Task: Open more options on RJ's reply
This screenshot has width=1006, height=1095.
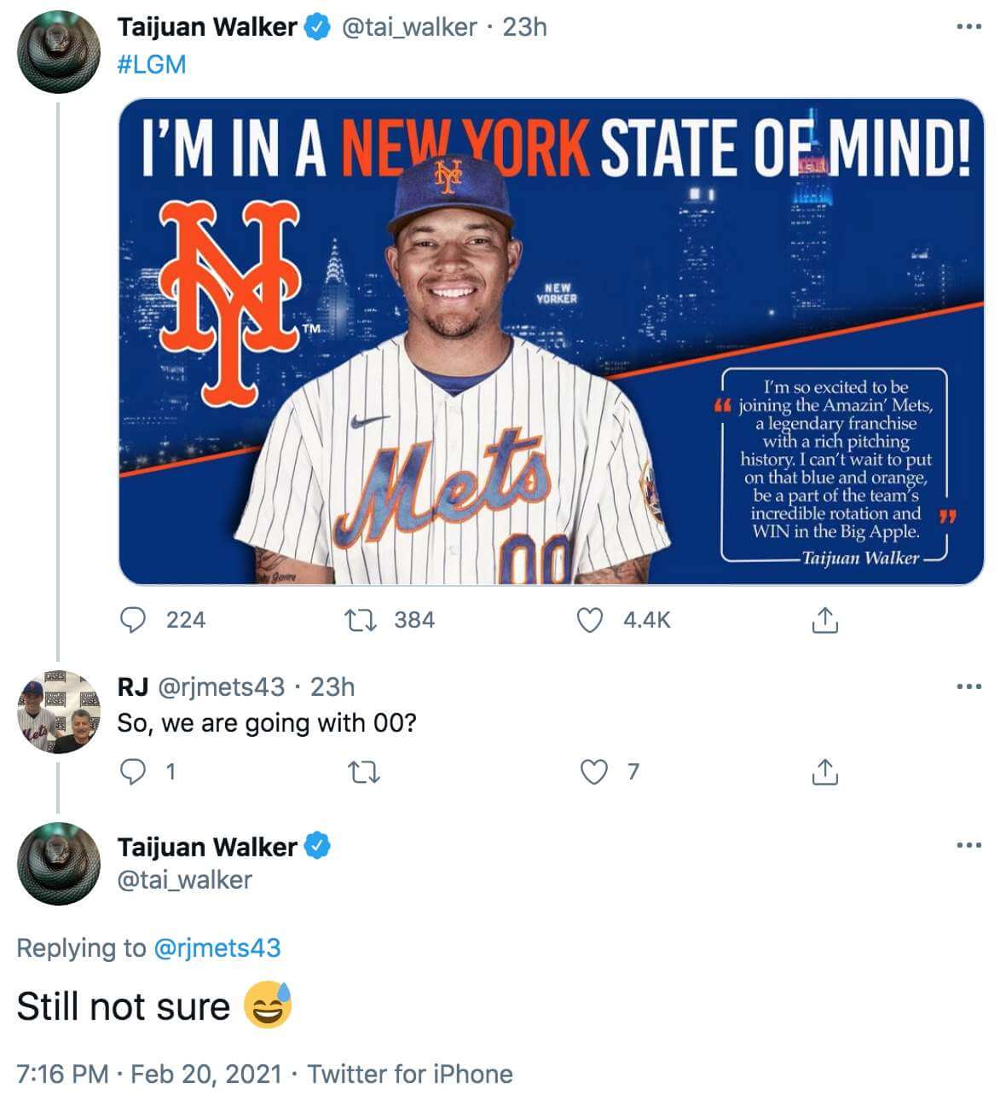Action: tap(968, 687)
